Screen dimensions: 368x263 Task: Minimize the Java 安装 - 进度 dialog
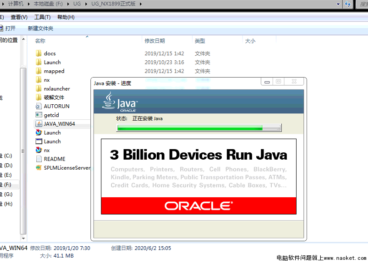267,82
